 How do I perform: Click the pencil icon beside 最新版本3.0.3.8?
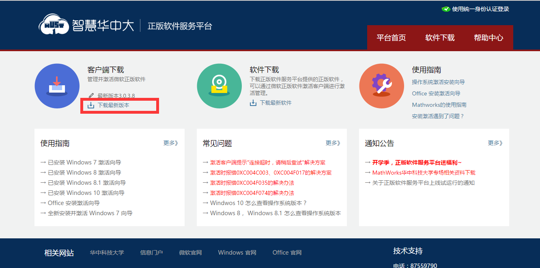pyautogui.click(x=91, y=96)
